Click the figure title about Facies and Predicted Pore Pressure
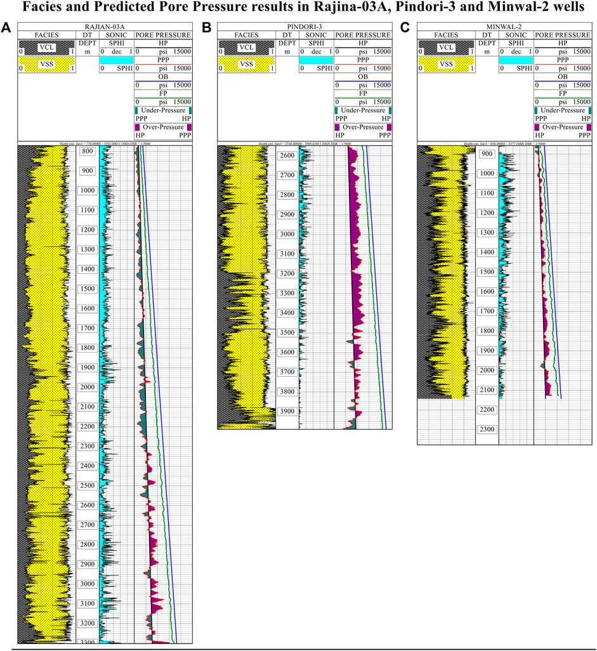Image resolution: width=597 pixels, height=651 pixels. [x=303, y=7]
